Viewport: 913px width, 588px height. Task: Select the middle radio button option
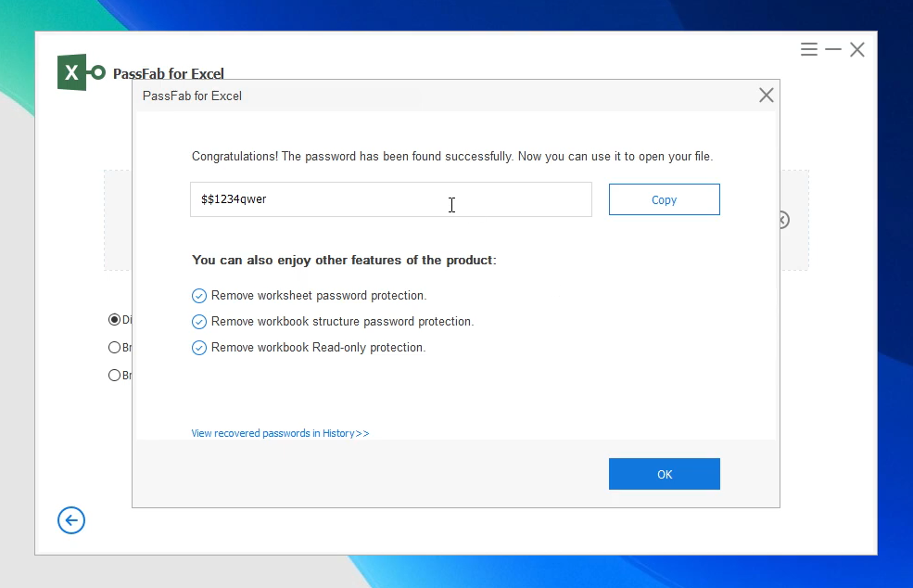[114, 348]
